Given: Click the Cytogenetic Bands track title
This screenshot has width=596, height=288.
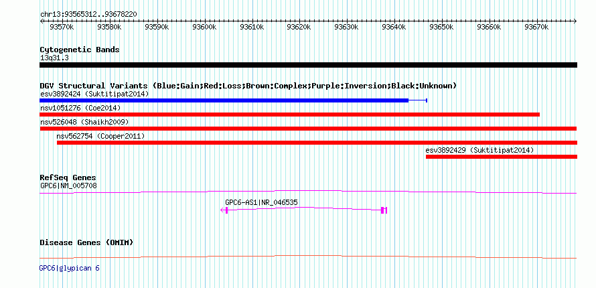Looking at the screenshot, I should click(80, 50).
